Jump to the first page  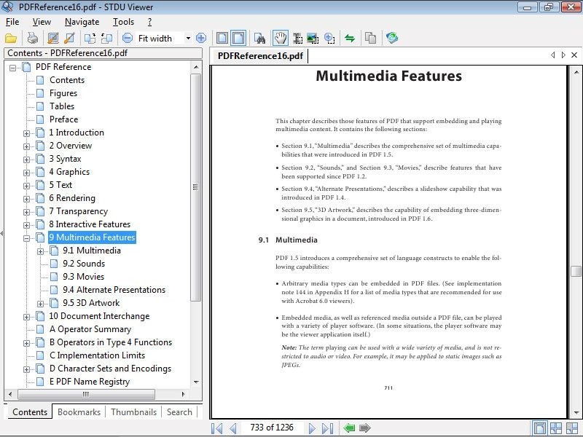(x=217, y=428)
